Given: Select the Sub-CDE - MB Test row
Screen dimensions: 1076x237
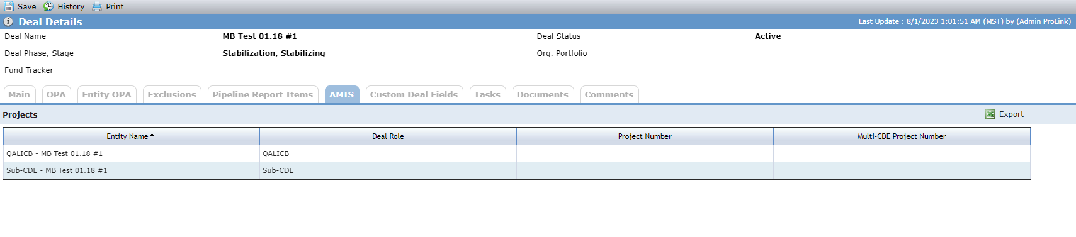Looking at the screenshot, I should (516, 170).
